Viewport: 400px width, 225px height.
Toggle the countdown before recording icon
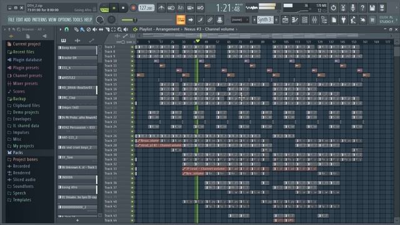coord(181,8)
